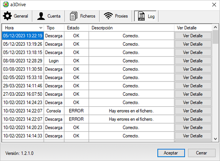This screenshot has width=220, height=161.
Task: Open Ver Detalle for 10/02/2023 14:14:33
Action: coord(193,136)
